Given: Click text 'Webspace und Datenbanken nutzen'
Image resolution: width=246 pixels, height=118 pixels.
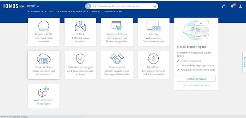Looking at the screenshot, I should click(x=153, y=40).
